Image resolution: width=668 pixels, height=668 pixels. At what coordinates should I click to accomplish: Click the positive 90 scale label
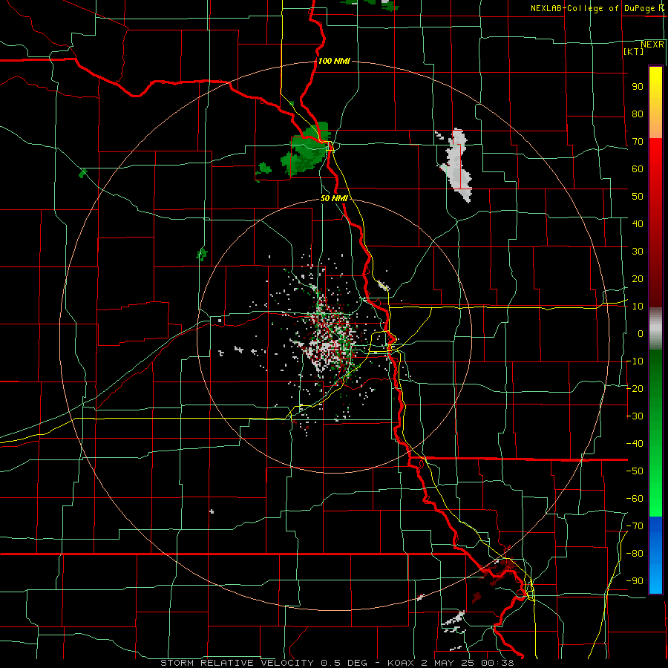pos(638,87)
